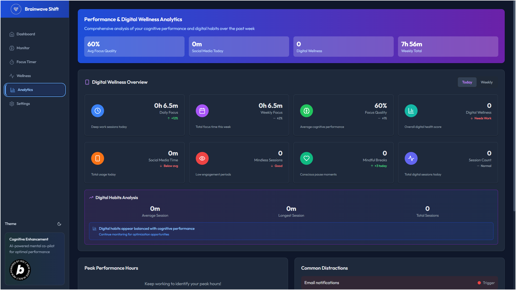The width and height of the screenshot is (516, 290).
Task: Click the purple pulse Session Count icon
Action: pos(411,158)
